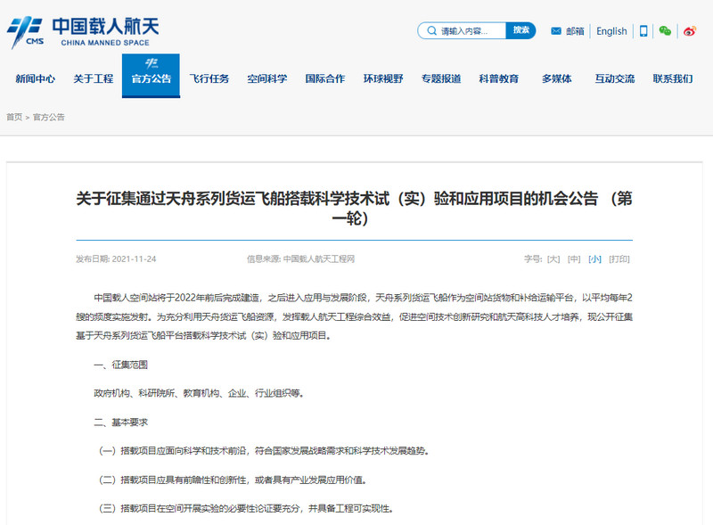The width and height of the screenshot is (713, 525).
Task: Open the Weibo icon in header
Action: [689, 31]
